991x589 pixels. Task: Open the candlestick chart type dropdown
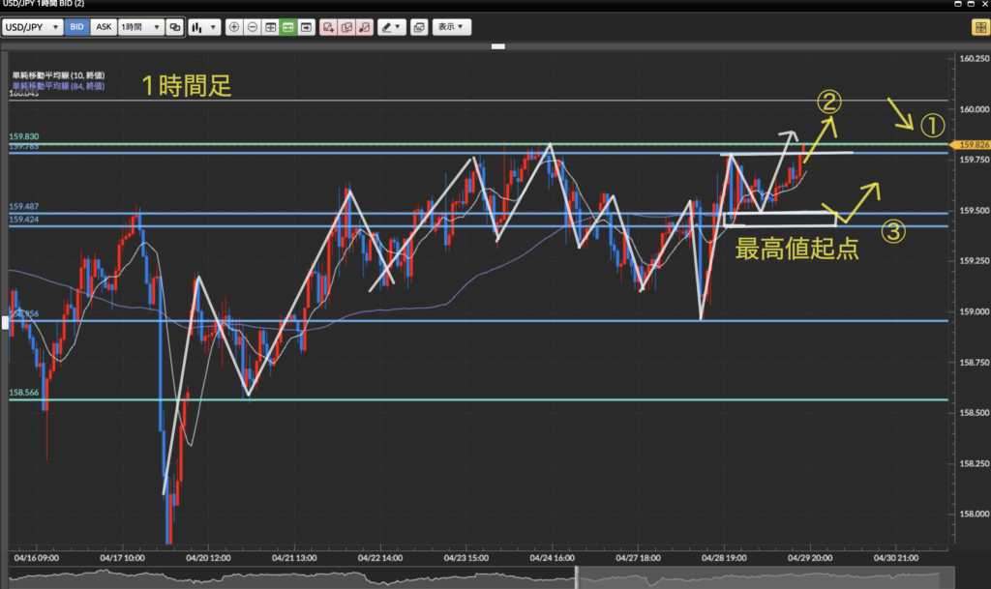tap(203, 27)
